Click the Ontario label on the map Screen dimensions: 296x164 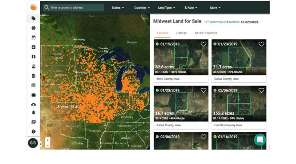click(x=132, y=42)
